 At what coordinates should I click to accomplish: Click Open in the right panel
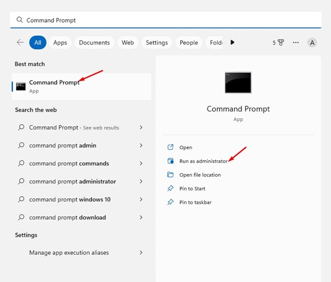tap(186, 148)
